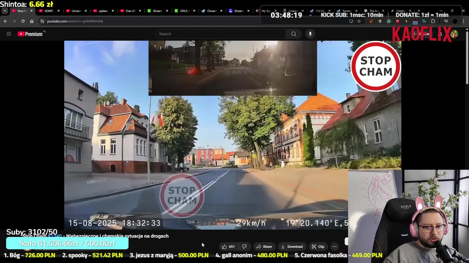
Task: Click the YouTube Create button
Action: point(421,34)
